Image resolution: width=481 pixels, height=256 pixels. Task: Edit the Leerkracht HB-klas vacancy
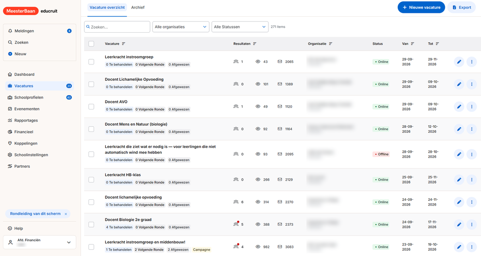(x=459, y=180)
